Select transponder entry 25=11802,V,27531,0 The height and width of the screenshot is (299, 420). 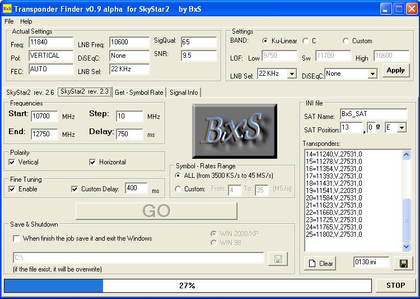pyautogui.click(x=334, y=234)
